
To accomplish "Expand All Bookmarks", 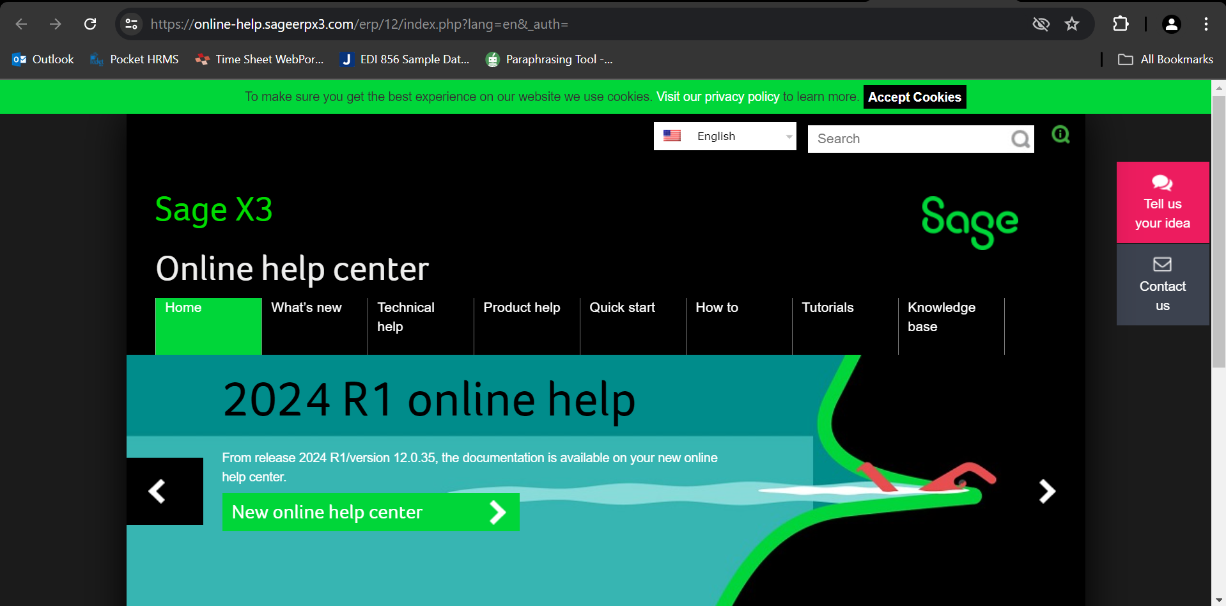I will pyautogui.click(x=1165, y=59).
